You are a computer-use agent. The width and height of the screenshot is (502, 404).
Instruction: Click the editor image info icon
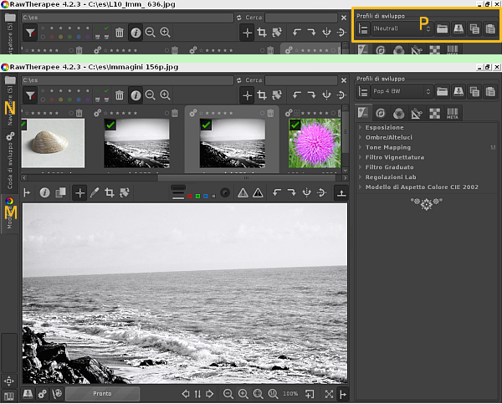click(x=44, y=193)
